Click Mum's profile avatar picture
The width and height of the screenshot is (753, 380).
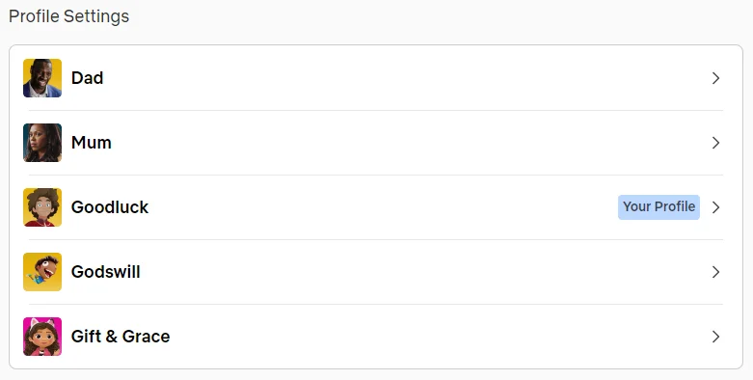coord(42,143)
